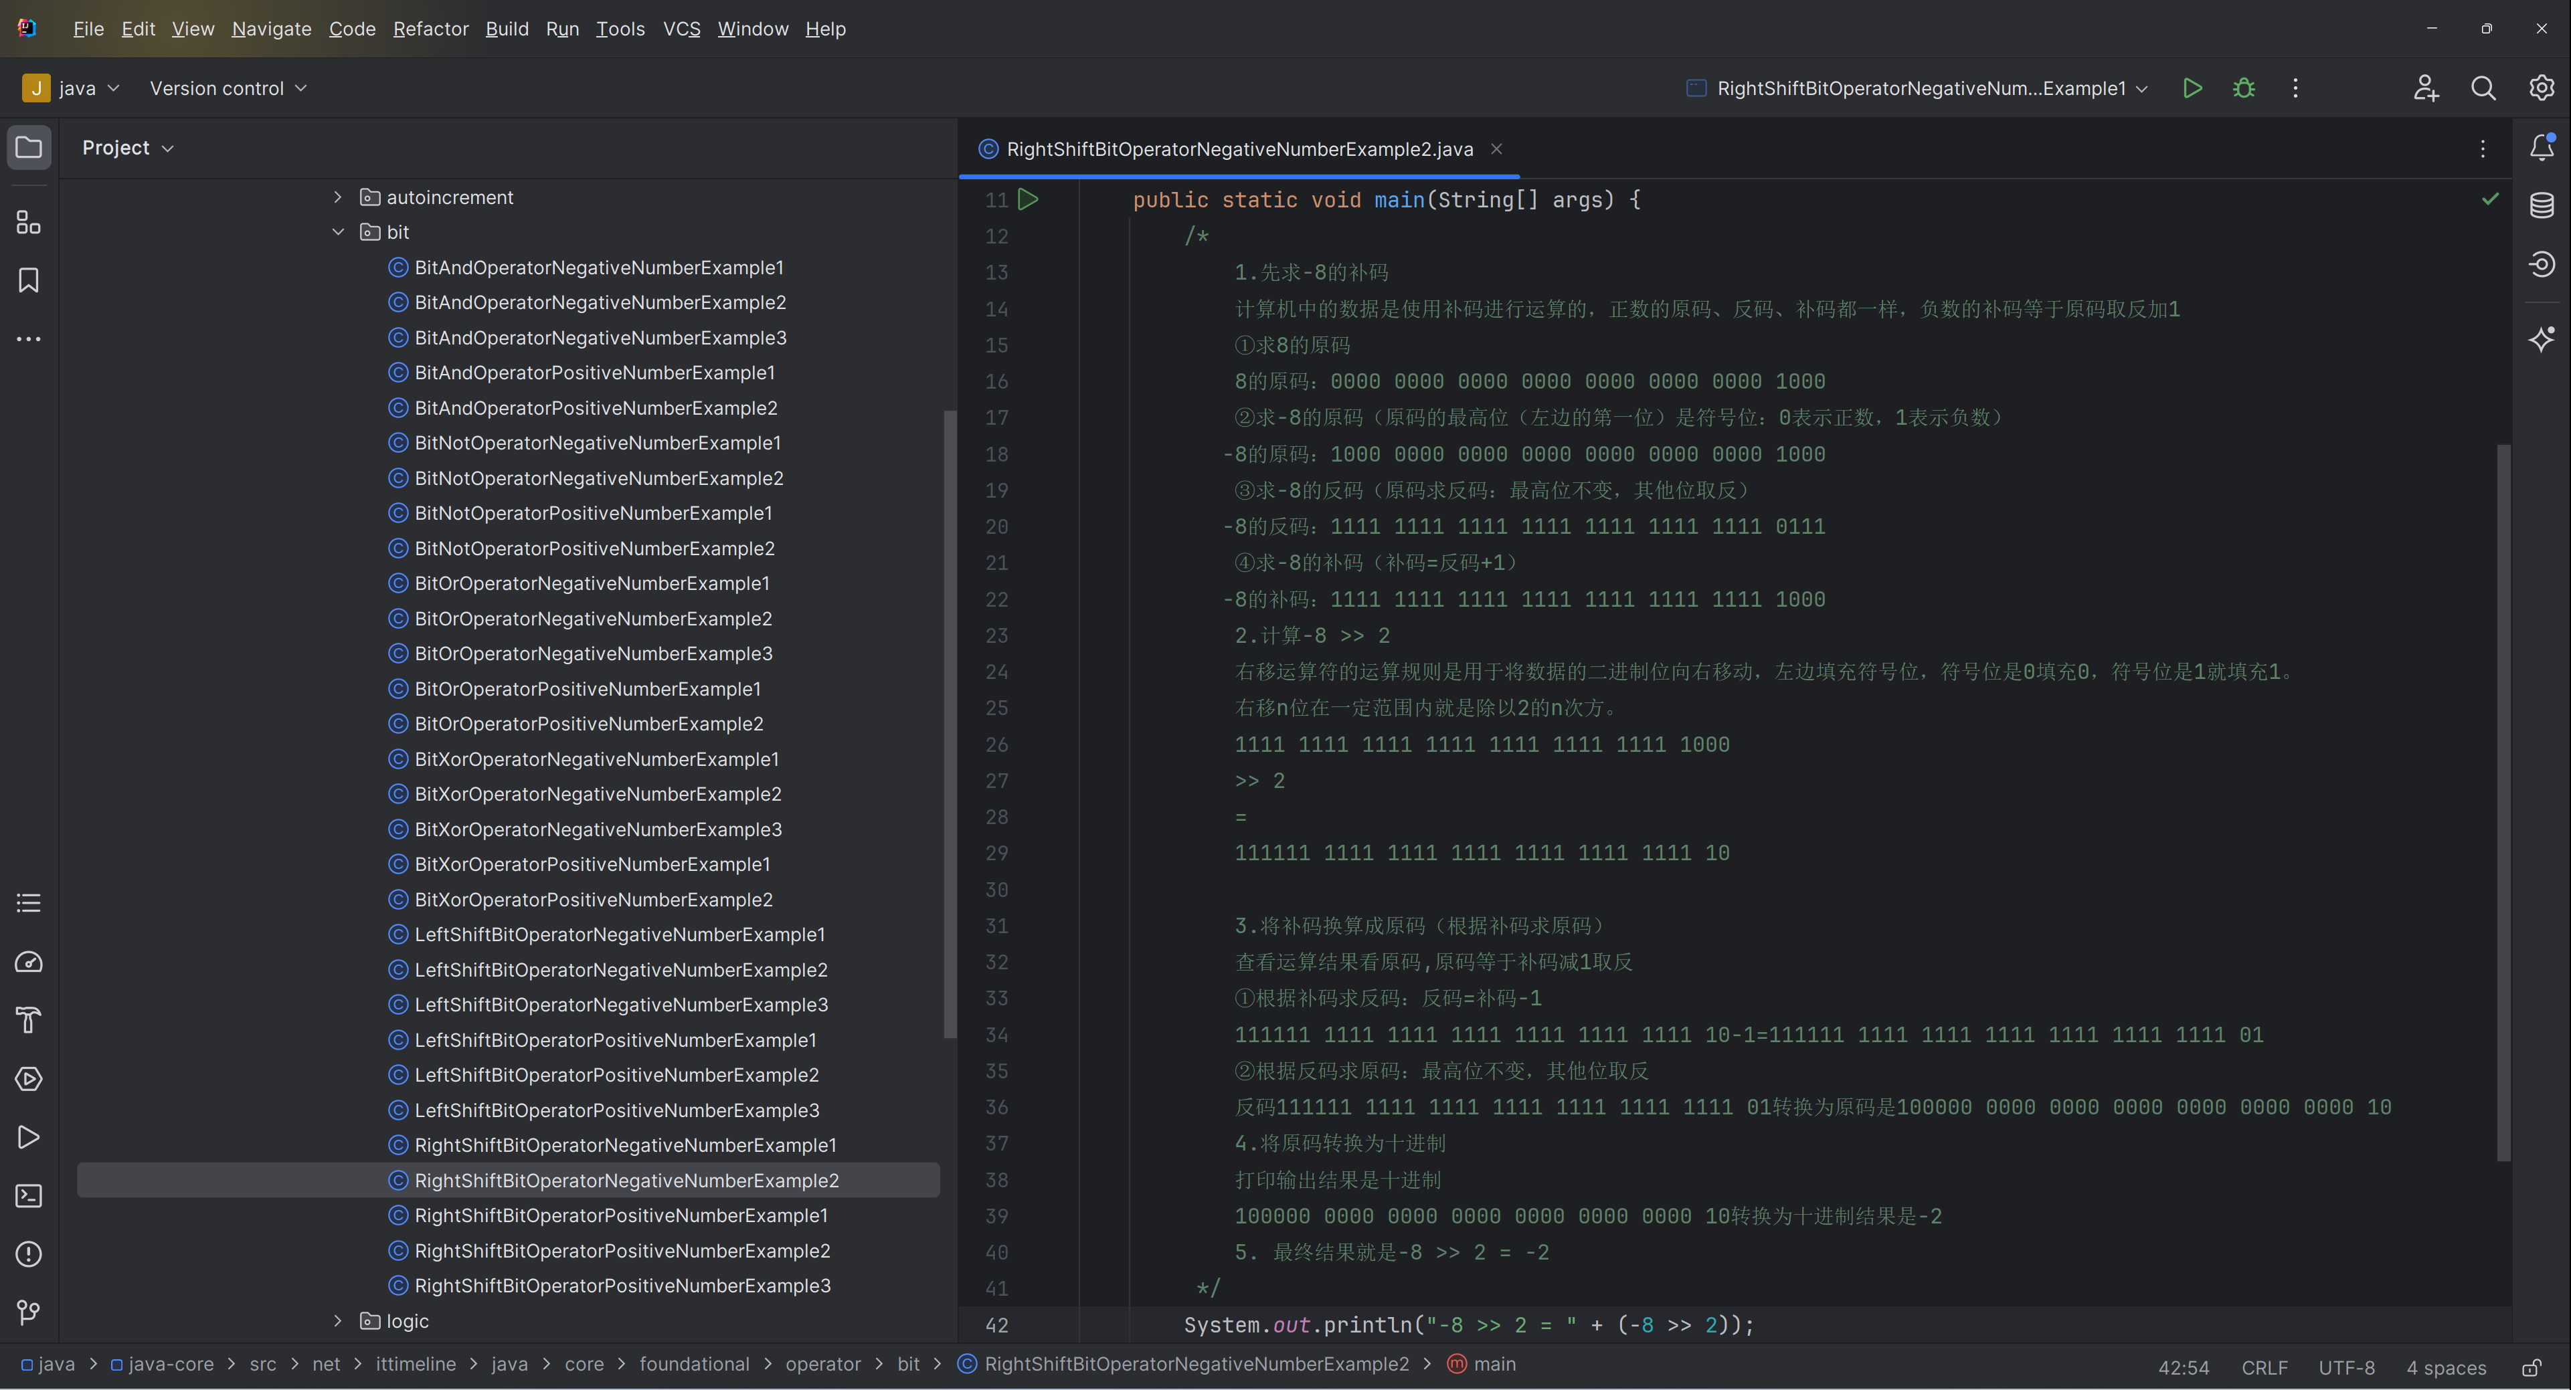Debug the current configuration with bug icon
2571x1390 pixels.
click(2244, 88)
